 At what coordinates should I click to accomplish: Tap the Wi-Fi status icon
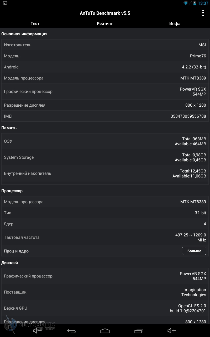pos(186,3)
